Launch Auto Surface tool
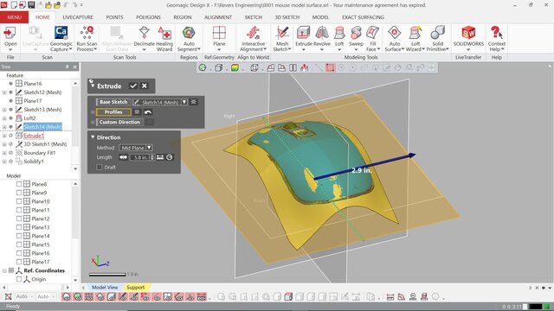The width and height of the screenshot is (554, 311). pos(395,38)
